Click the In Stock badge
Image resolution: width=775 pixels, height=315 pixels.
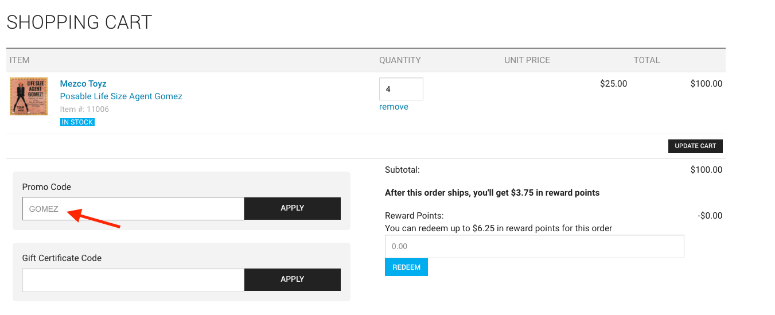tap(77, 122)
